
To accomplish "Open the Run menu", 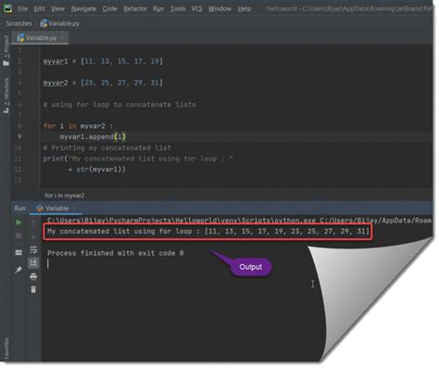I will pyautogui.click(x=158, y=8).
